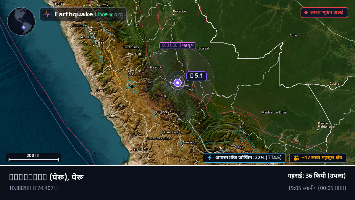Click the magnitude 5.1 label

(x=196, y=76)
